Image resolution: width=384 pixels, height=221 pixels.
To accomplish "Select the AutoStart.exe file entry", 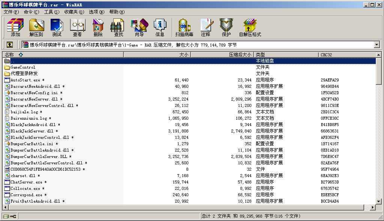I will click(25, 80).
